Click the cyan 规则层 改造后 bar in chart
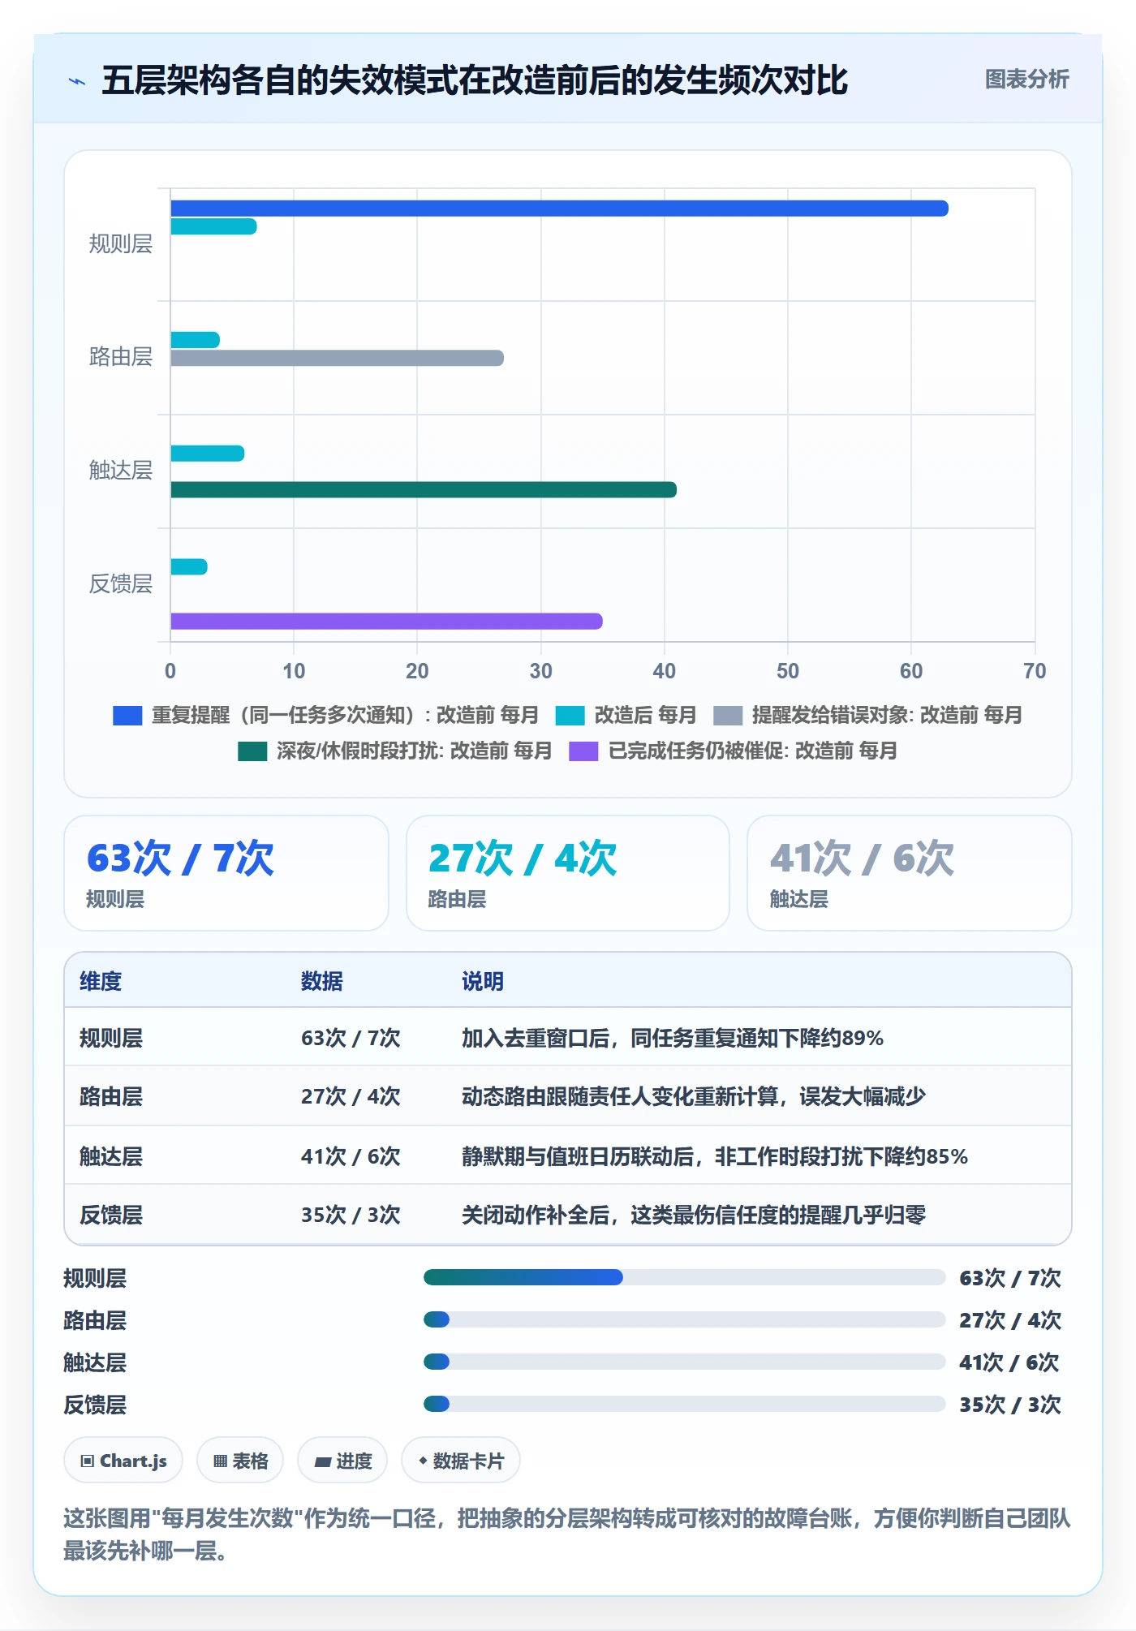1136x1631 pixels. pos(213,226)
